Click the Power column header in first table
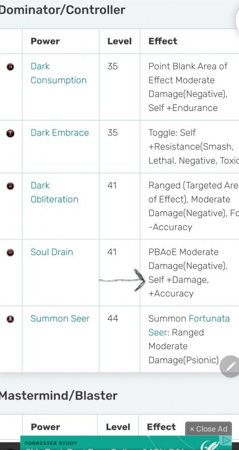The width and height of the screenshot is (239, 450). (x=46, y=41)
